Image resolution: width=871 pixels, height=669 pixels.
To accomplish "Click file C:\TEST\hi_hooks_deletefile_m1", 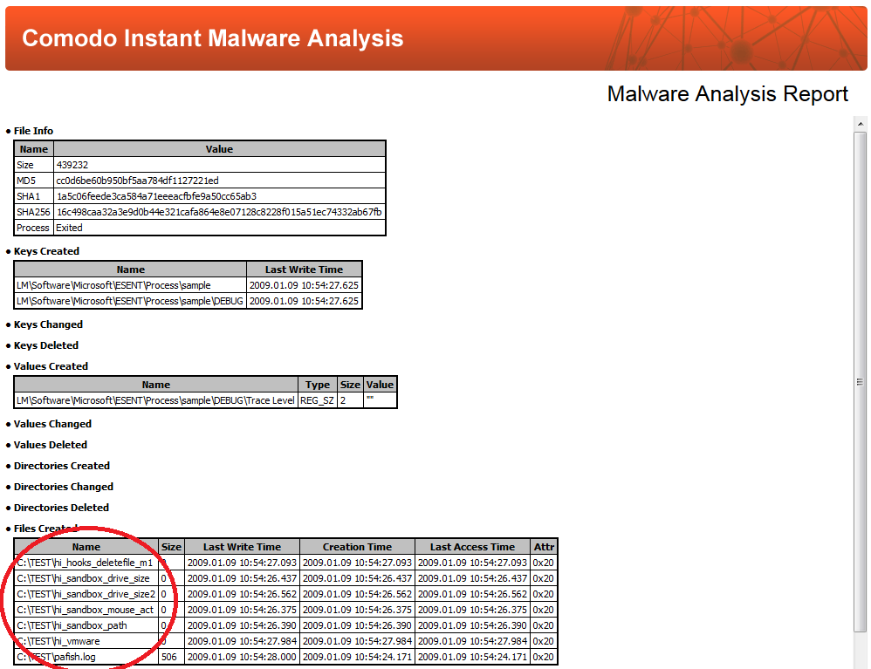I will coord(86,563).
